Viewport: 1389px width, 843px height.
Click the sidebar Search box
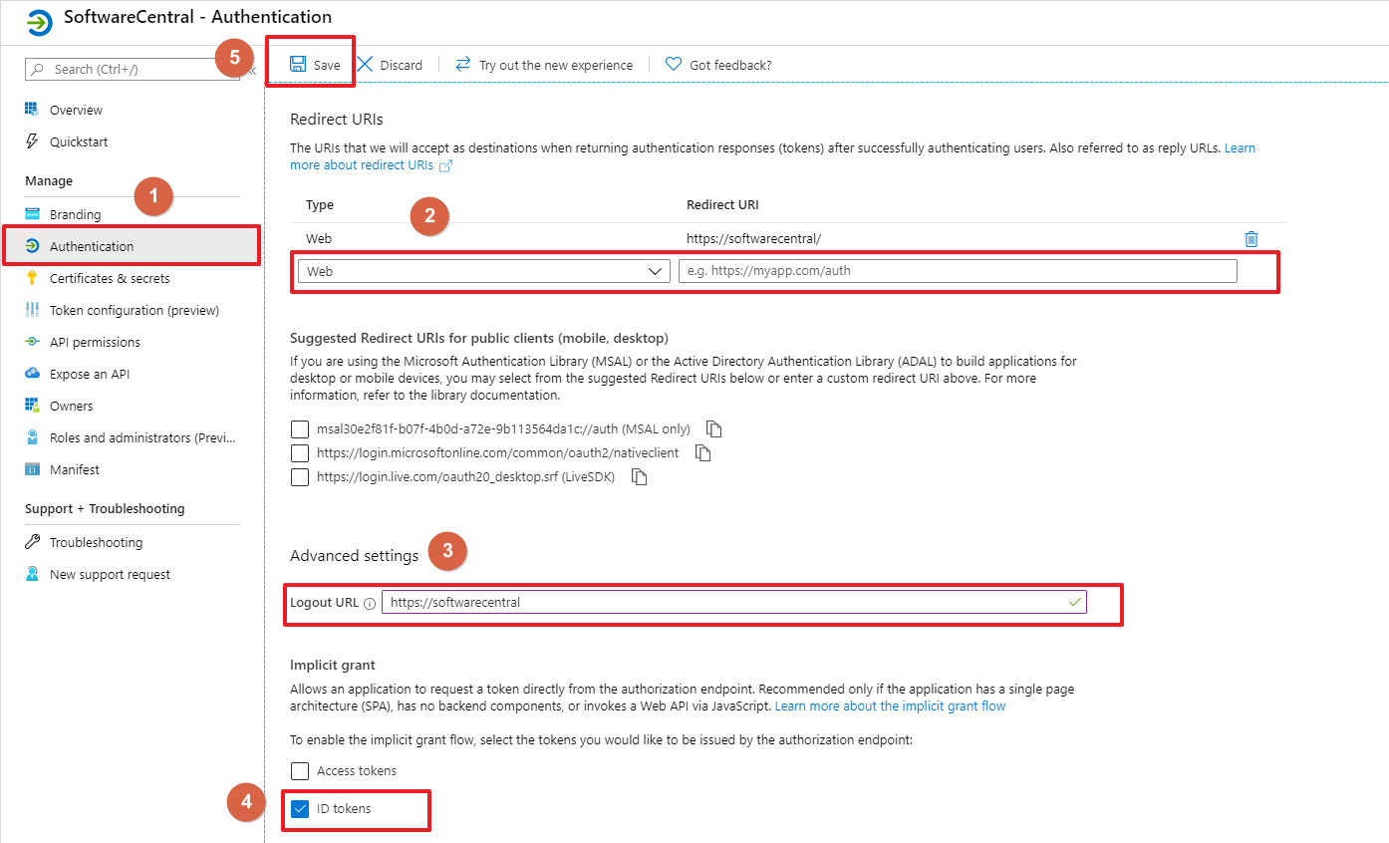click(x=132, y=70)
